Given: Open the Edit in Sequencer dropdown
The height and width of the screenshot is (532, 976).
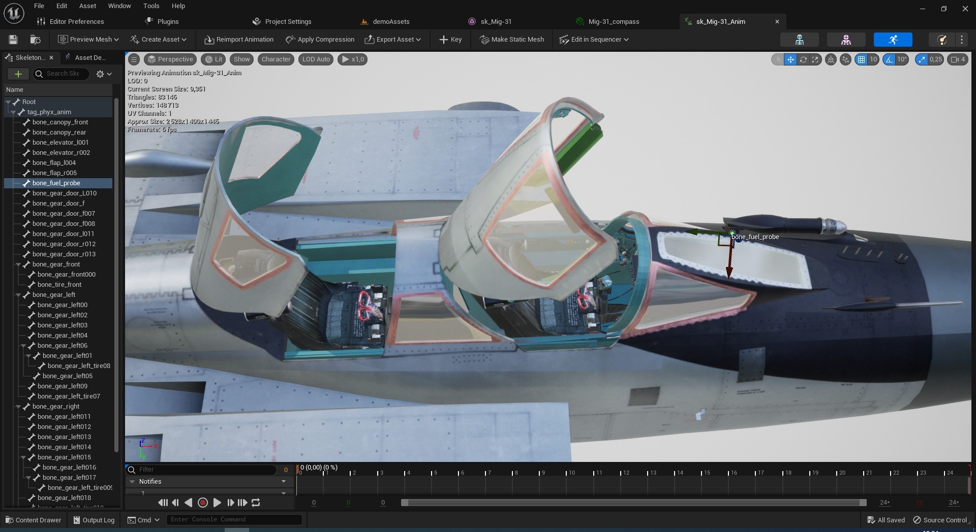Looking at the screenshot, I should click(594, 40).
